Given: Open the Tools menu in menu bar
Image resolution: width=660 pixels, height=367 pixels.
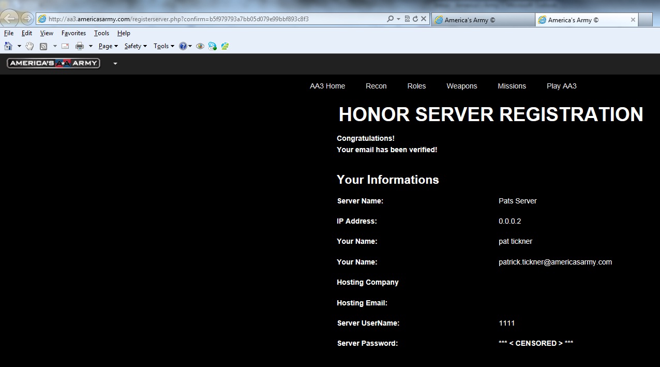Looking at the screenshot, I should point(101,33).
